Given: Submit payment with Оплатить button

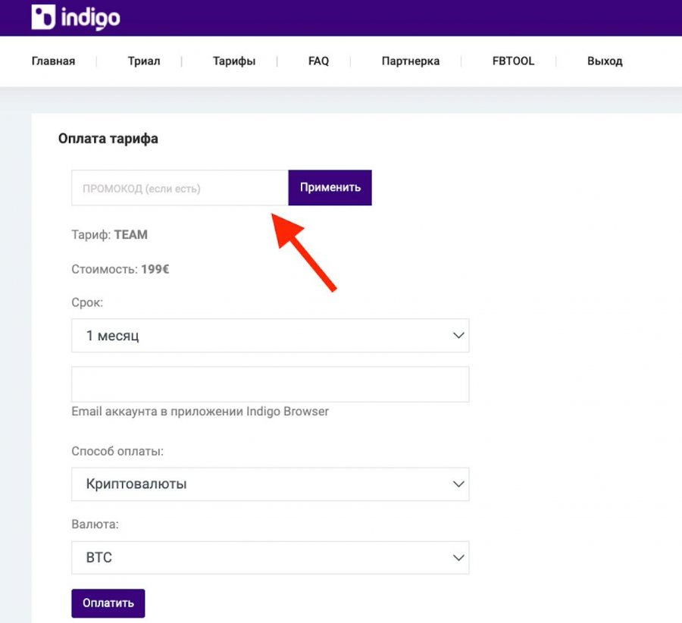Looking at the screenshot, I should coord(108,603).
